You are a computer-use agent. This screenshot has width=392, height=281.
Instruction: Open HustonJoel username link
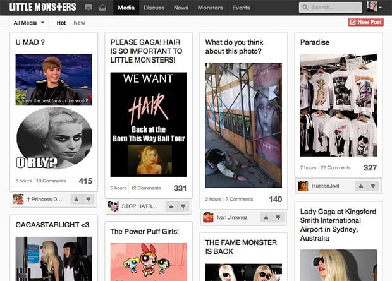[x=325, y=186]
